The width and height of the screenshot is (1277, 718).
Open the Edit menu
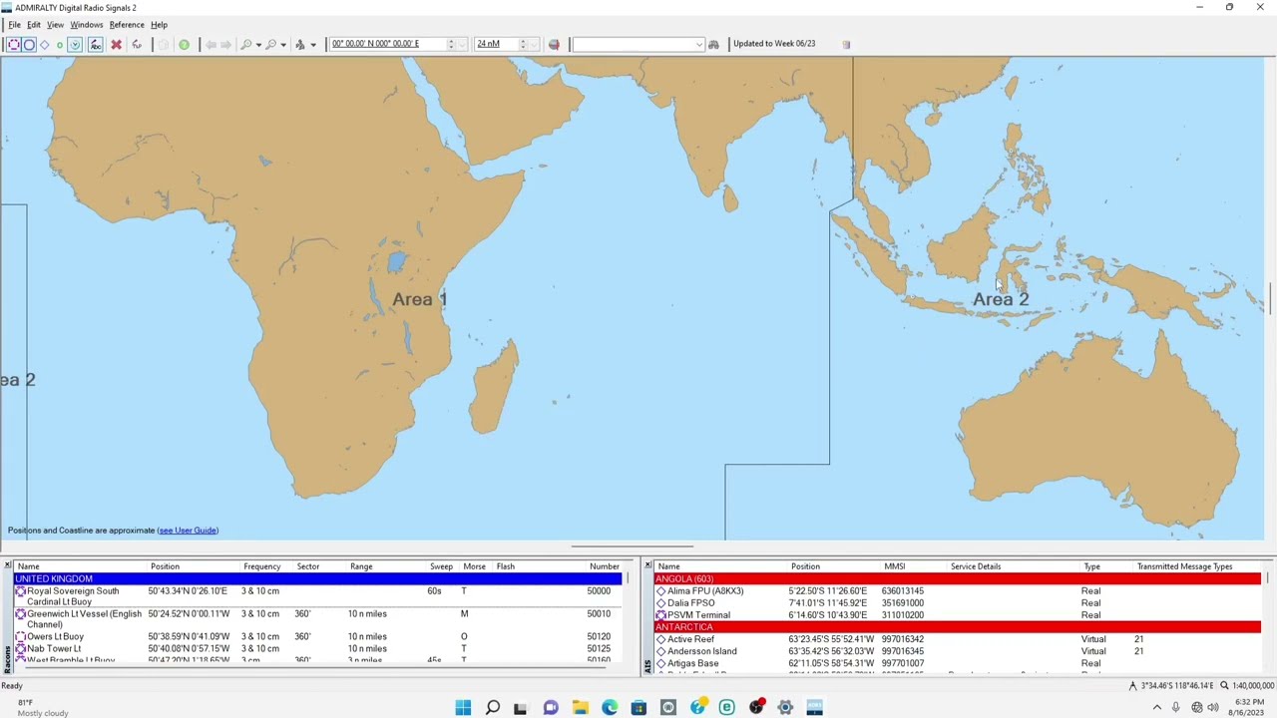34,25
